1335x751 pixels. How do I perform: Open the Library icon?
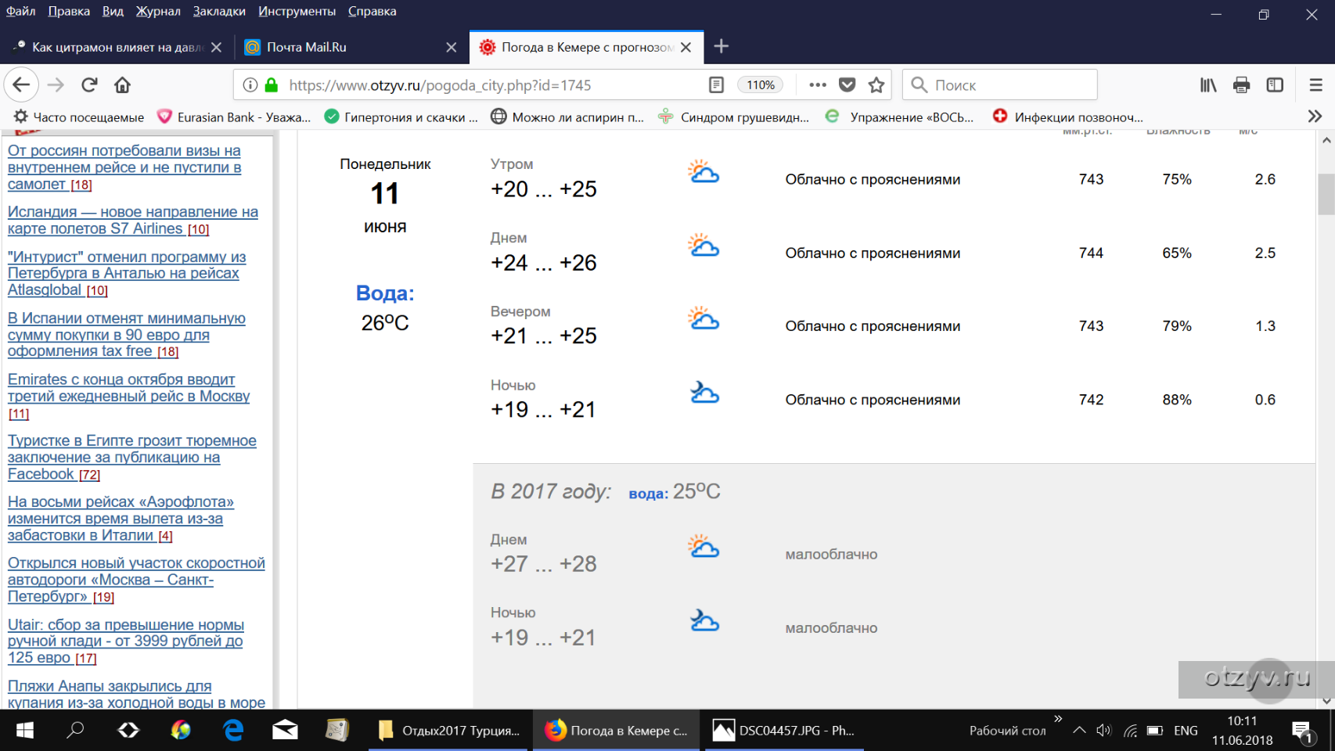[1208, 84]
